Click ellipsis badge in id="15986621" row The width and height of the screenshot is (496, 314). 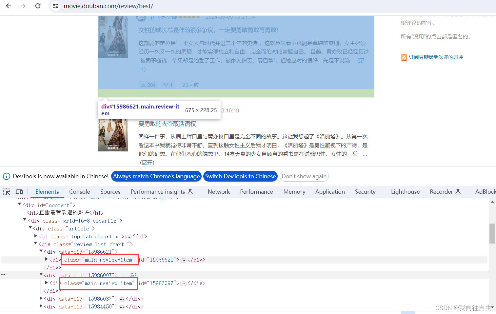point(183,260)
